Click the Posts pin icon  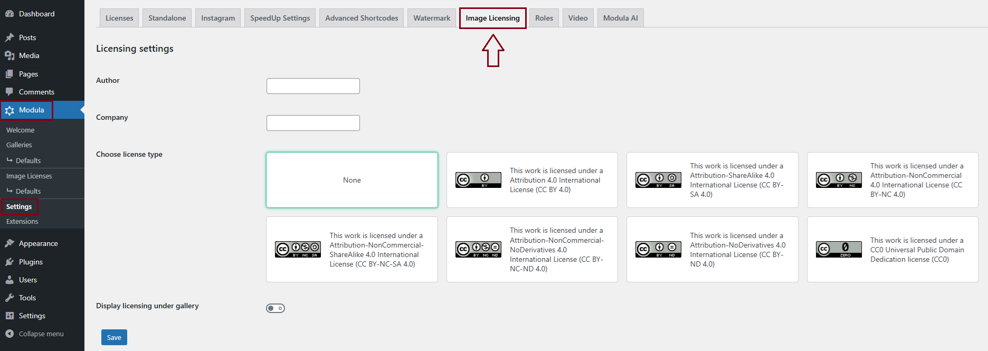(x=9, y=37)
